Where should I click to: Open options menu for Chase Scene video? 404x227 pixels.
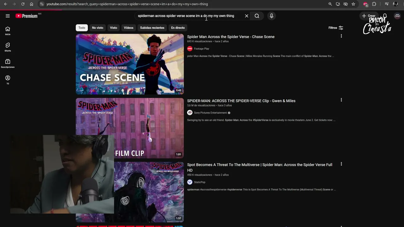pos(341,36)
